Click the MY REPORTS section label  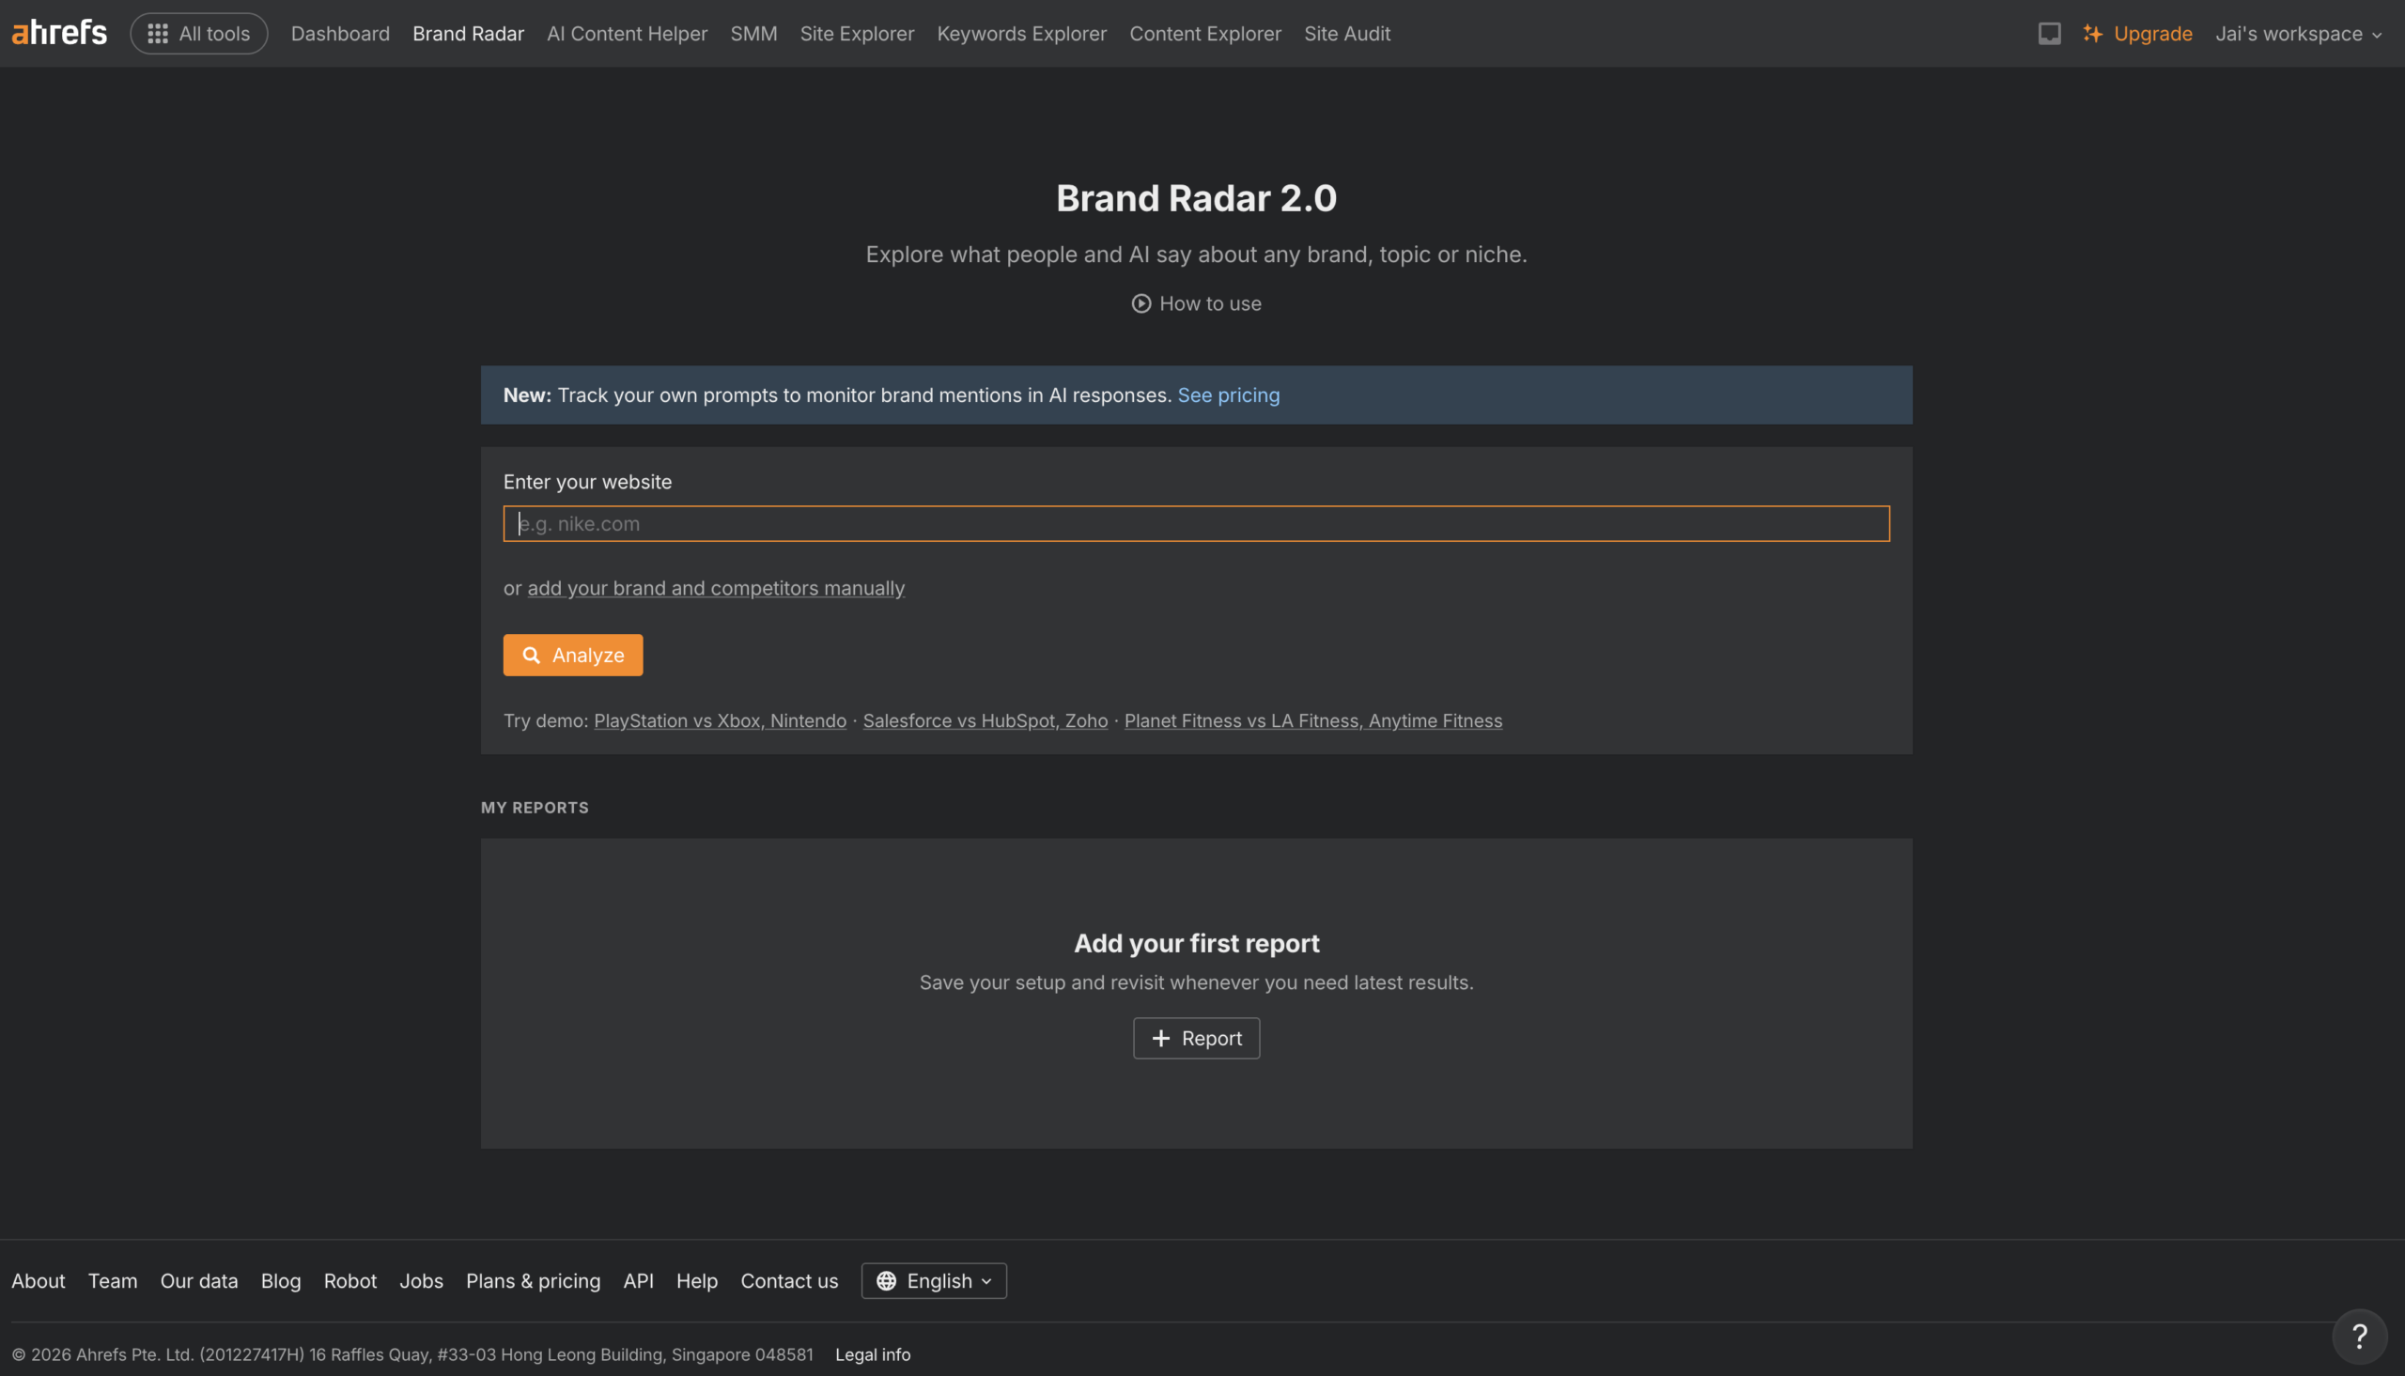(535, 807)
